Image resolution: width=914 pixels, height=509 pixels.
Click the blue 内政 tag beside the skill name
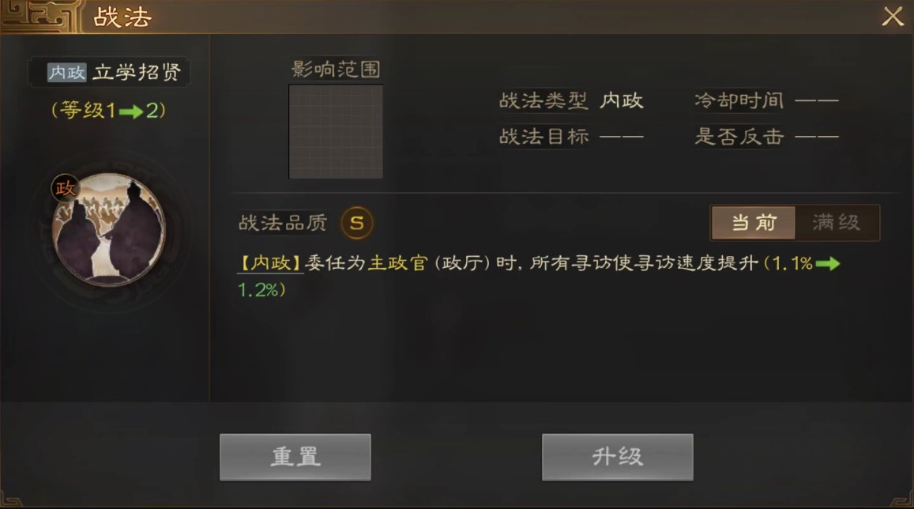point(66,72)
